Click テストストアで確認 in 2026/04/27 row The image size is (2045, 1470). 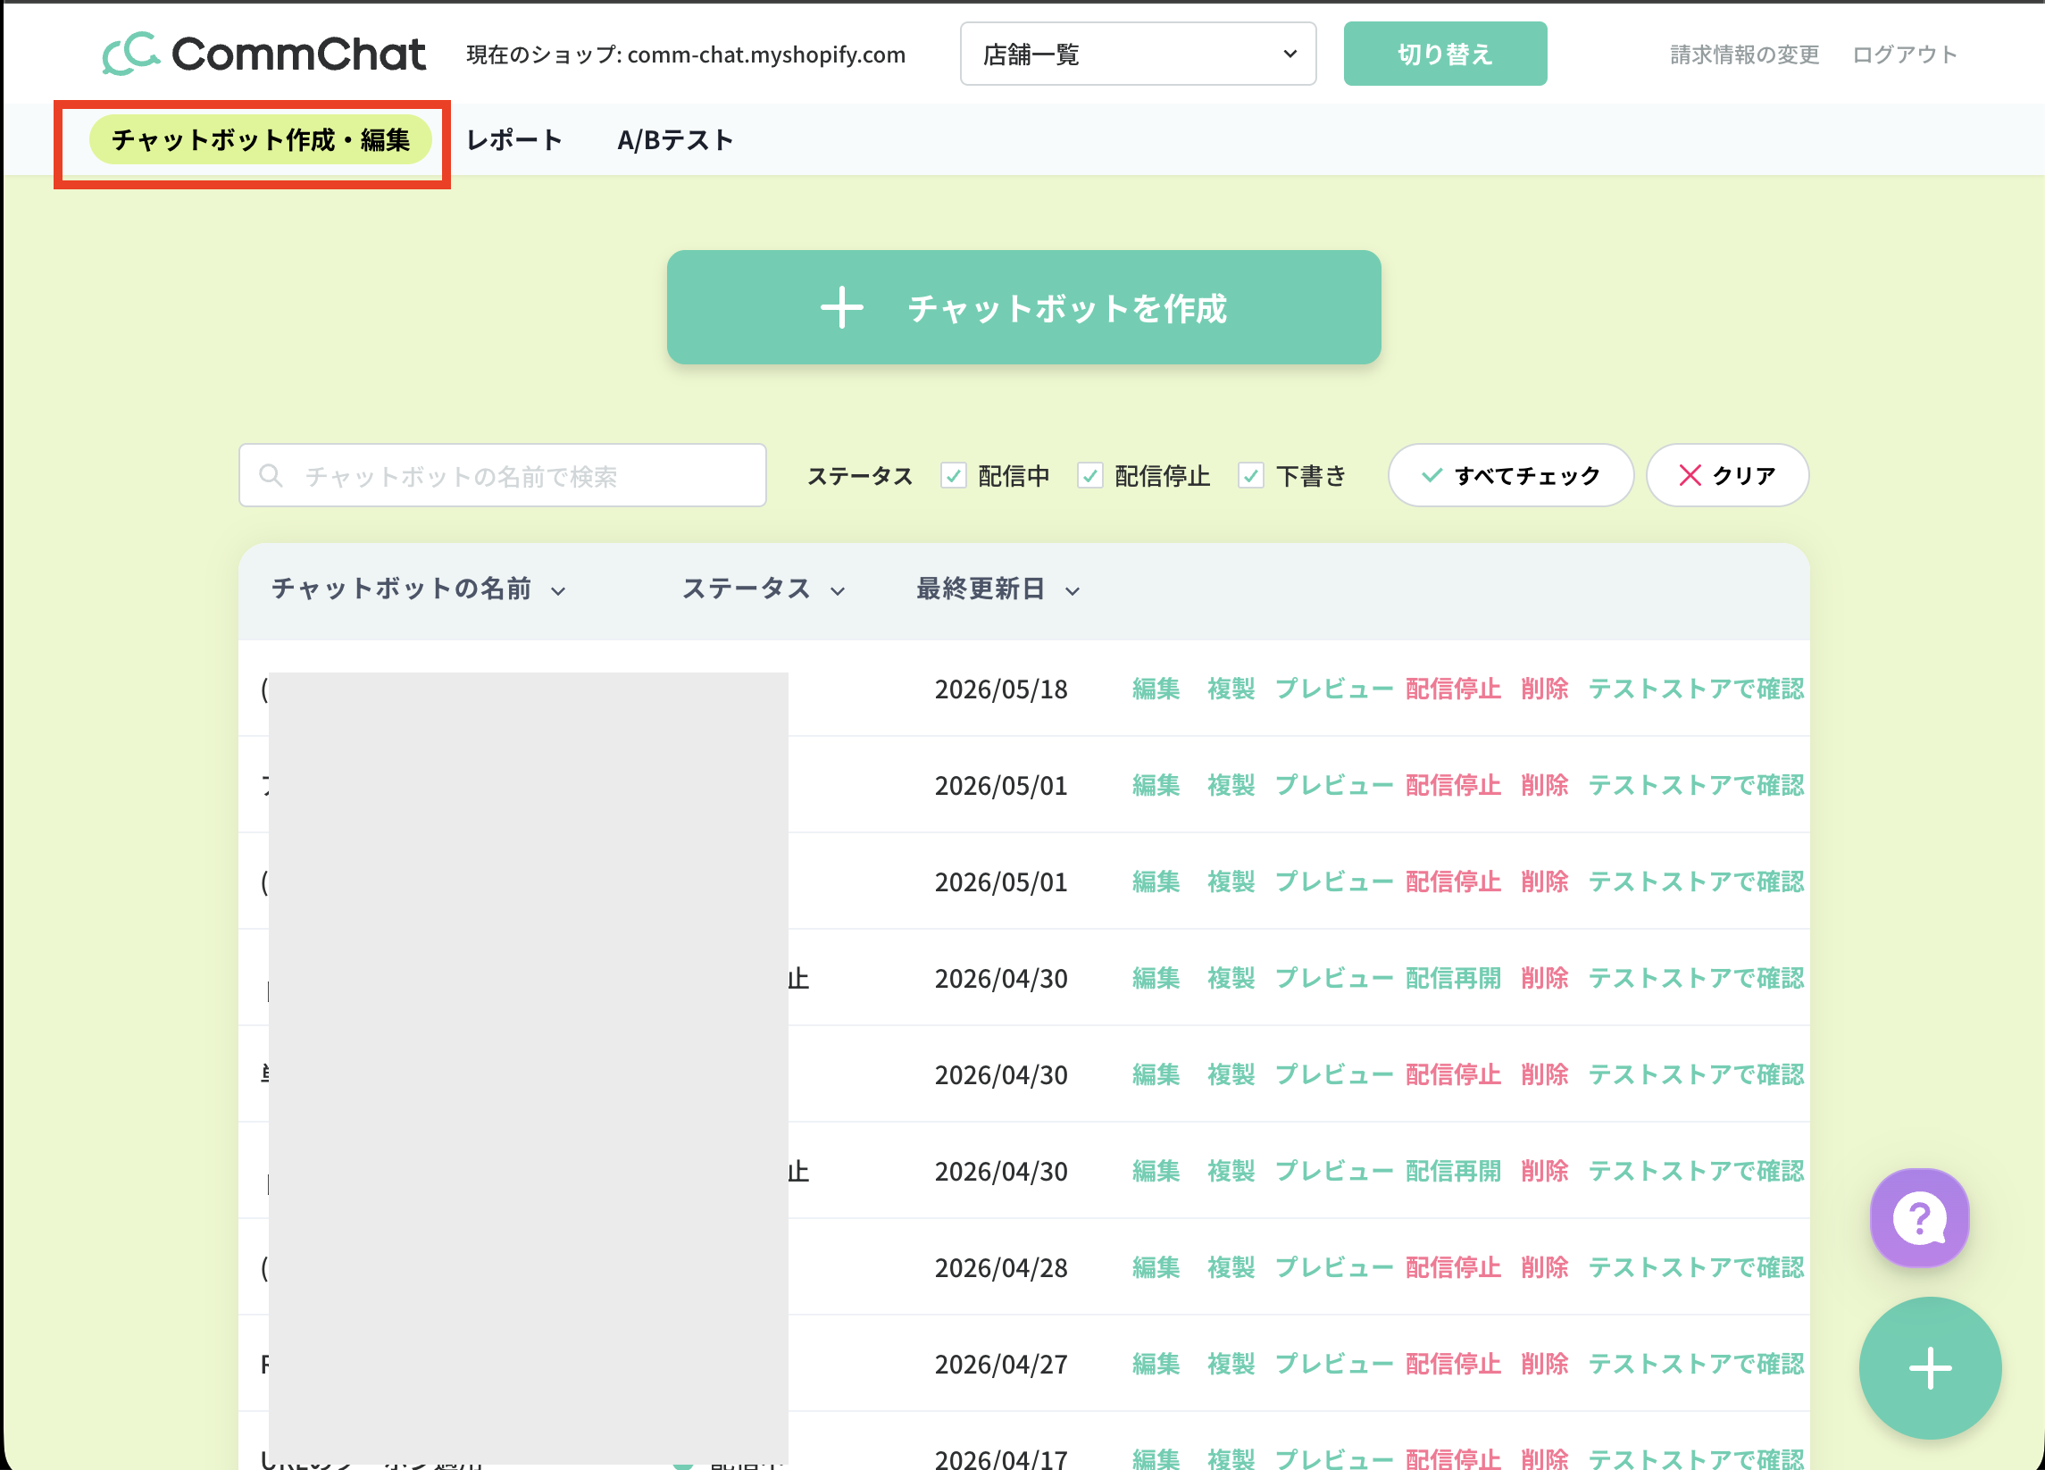(1696, 1365)
